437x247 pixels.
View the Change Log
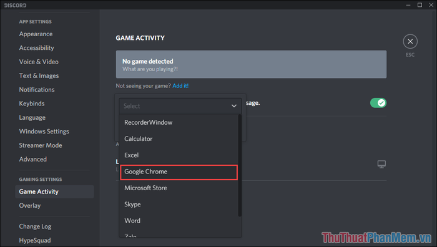coord(35,226)
